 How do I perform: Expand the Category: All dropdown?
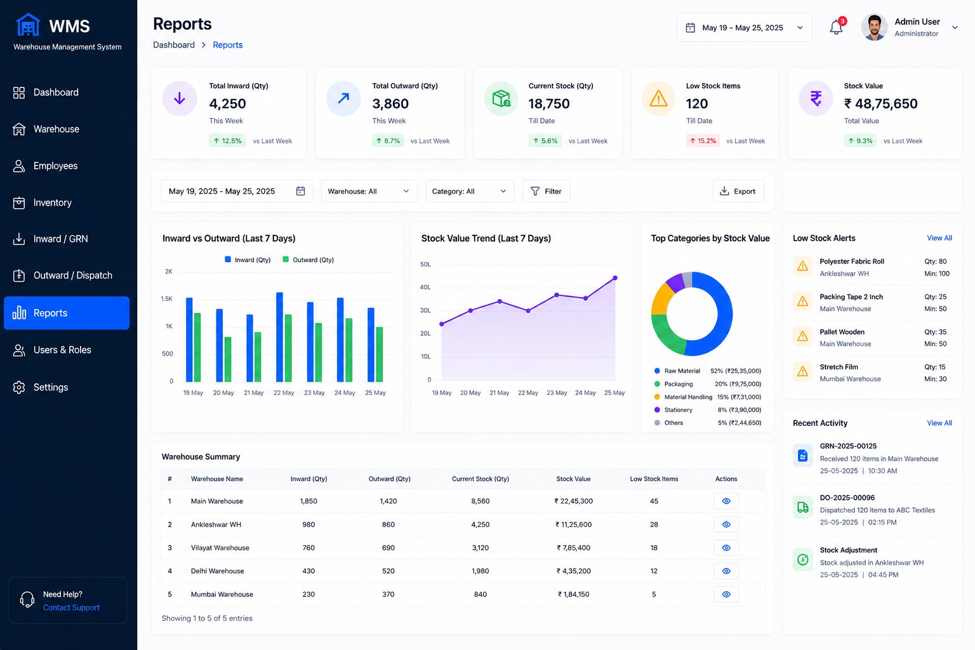(470, 191)
